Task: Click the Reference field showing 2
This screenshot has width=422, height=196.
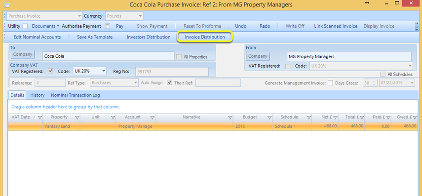Action: [x=50, y=82]
